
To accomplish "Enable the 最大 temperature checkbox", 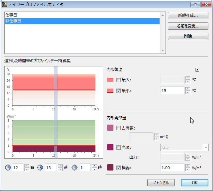I will pos(118,80).
